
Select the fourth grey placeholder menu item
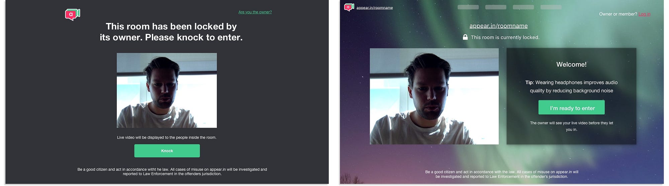[x=551, y=7]
